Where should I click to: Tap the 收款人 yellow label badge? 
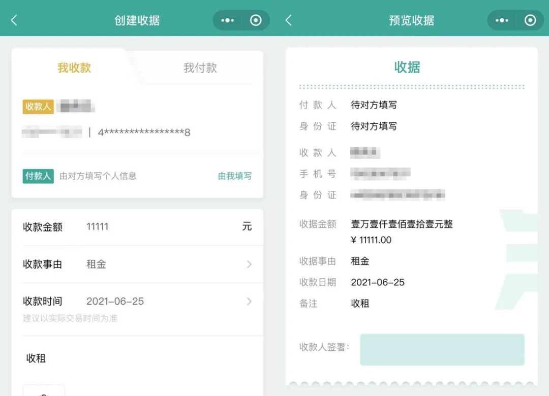(x=38, y=107)
